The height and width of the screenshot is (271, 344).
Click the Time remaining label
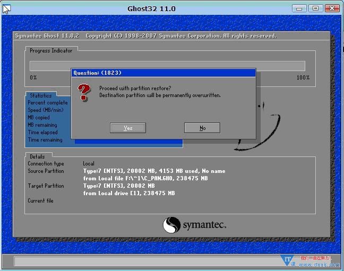click(x=45, y=140)
